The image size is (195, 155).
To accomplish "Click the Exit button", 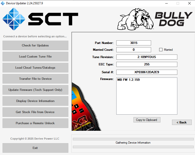I will [x=35, y=148].
